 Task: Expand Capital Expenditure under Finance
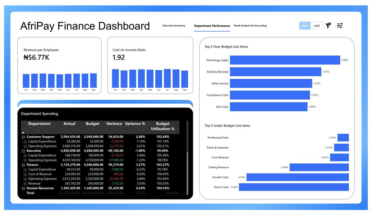pos(25,170)
